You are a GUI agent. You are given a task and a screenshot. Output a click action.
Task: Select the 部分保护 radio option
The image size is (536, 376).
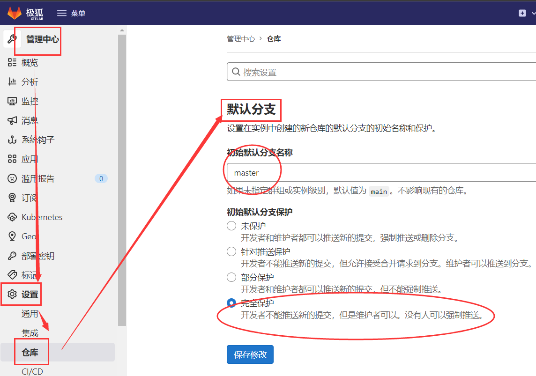[x=231, y=277]
